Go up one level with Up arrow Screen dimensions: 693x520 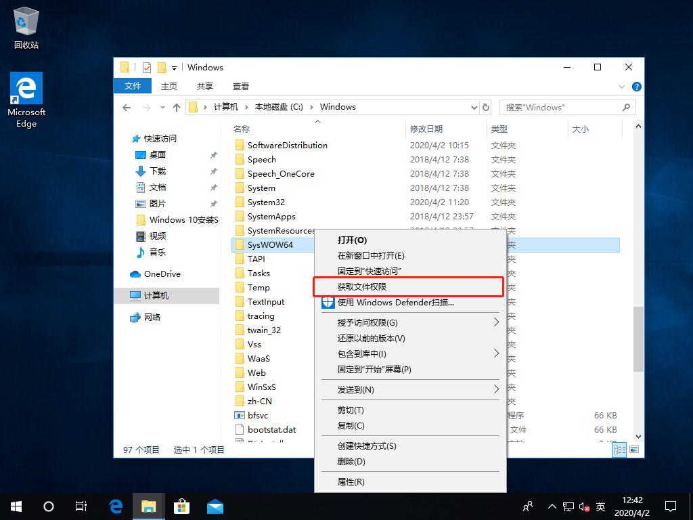point(177,108)
